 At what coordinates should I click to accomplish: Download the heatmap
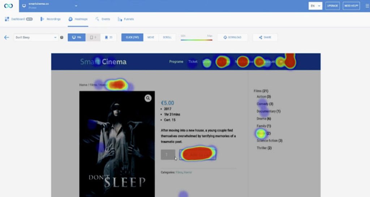tap(232, 37)
